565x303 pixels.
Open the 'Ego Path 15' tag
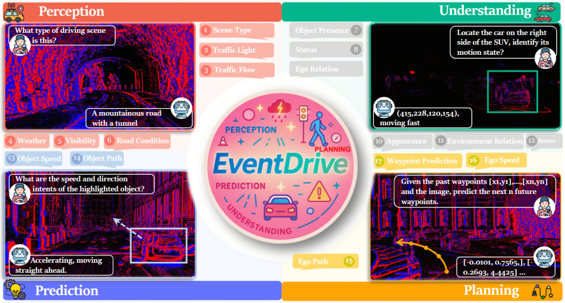(x=326, y=261)
